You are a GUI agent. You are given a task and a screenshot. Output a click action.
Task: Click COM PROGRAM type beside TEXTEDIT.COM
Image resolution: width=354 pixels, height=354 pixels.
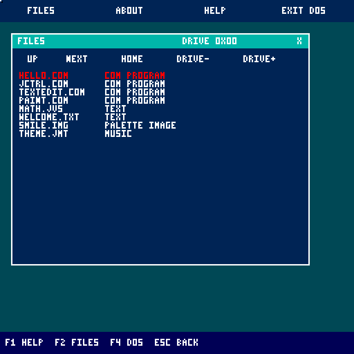pos(135,92)
